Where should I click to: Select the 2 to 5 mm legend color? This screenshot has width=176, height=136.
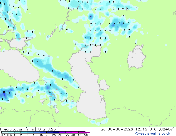[24, 132]
